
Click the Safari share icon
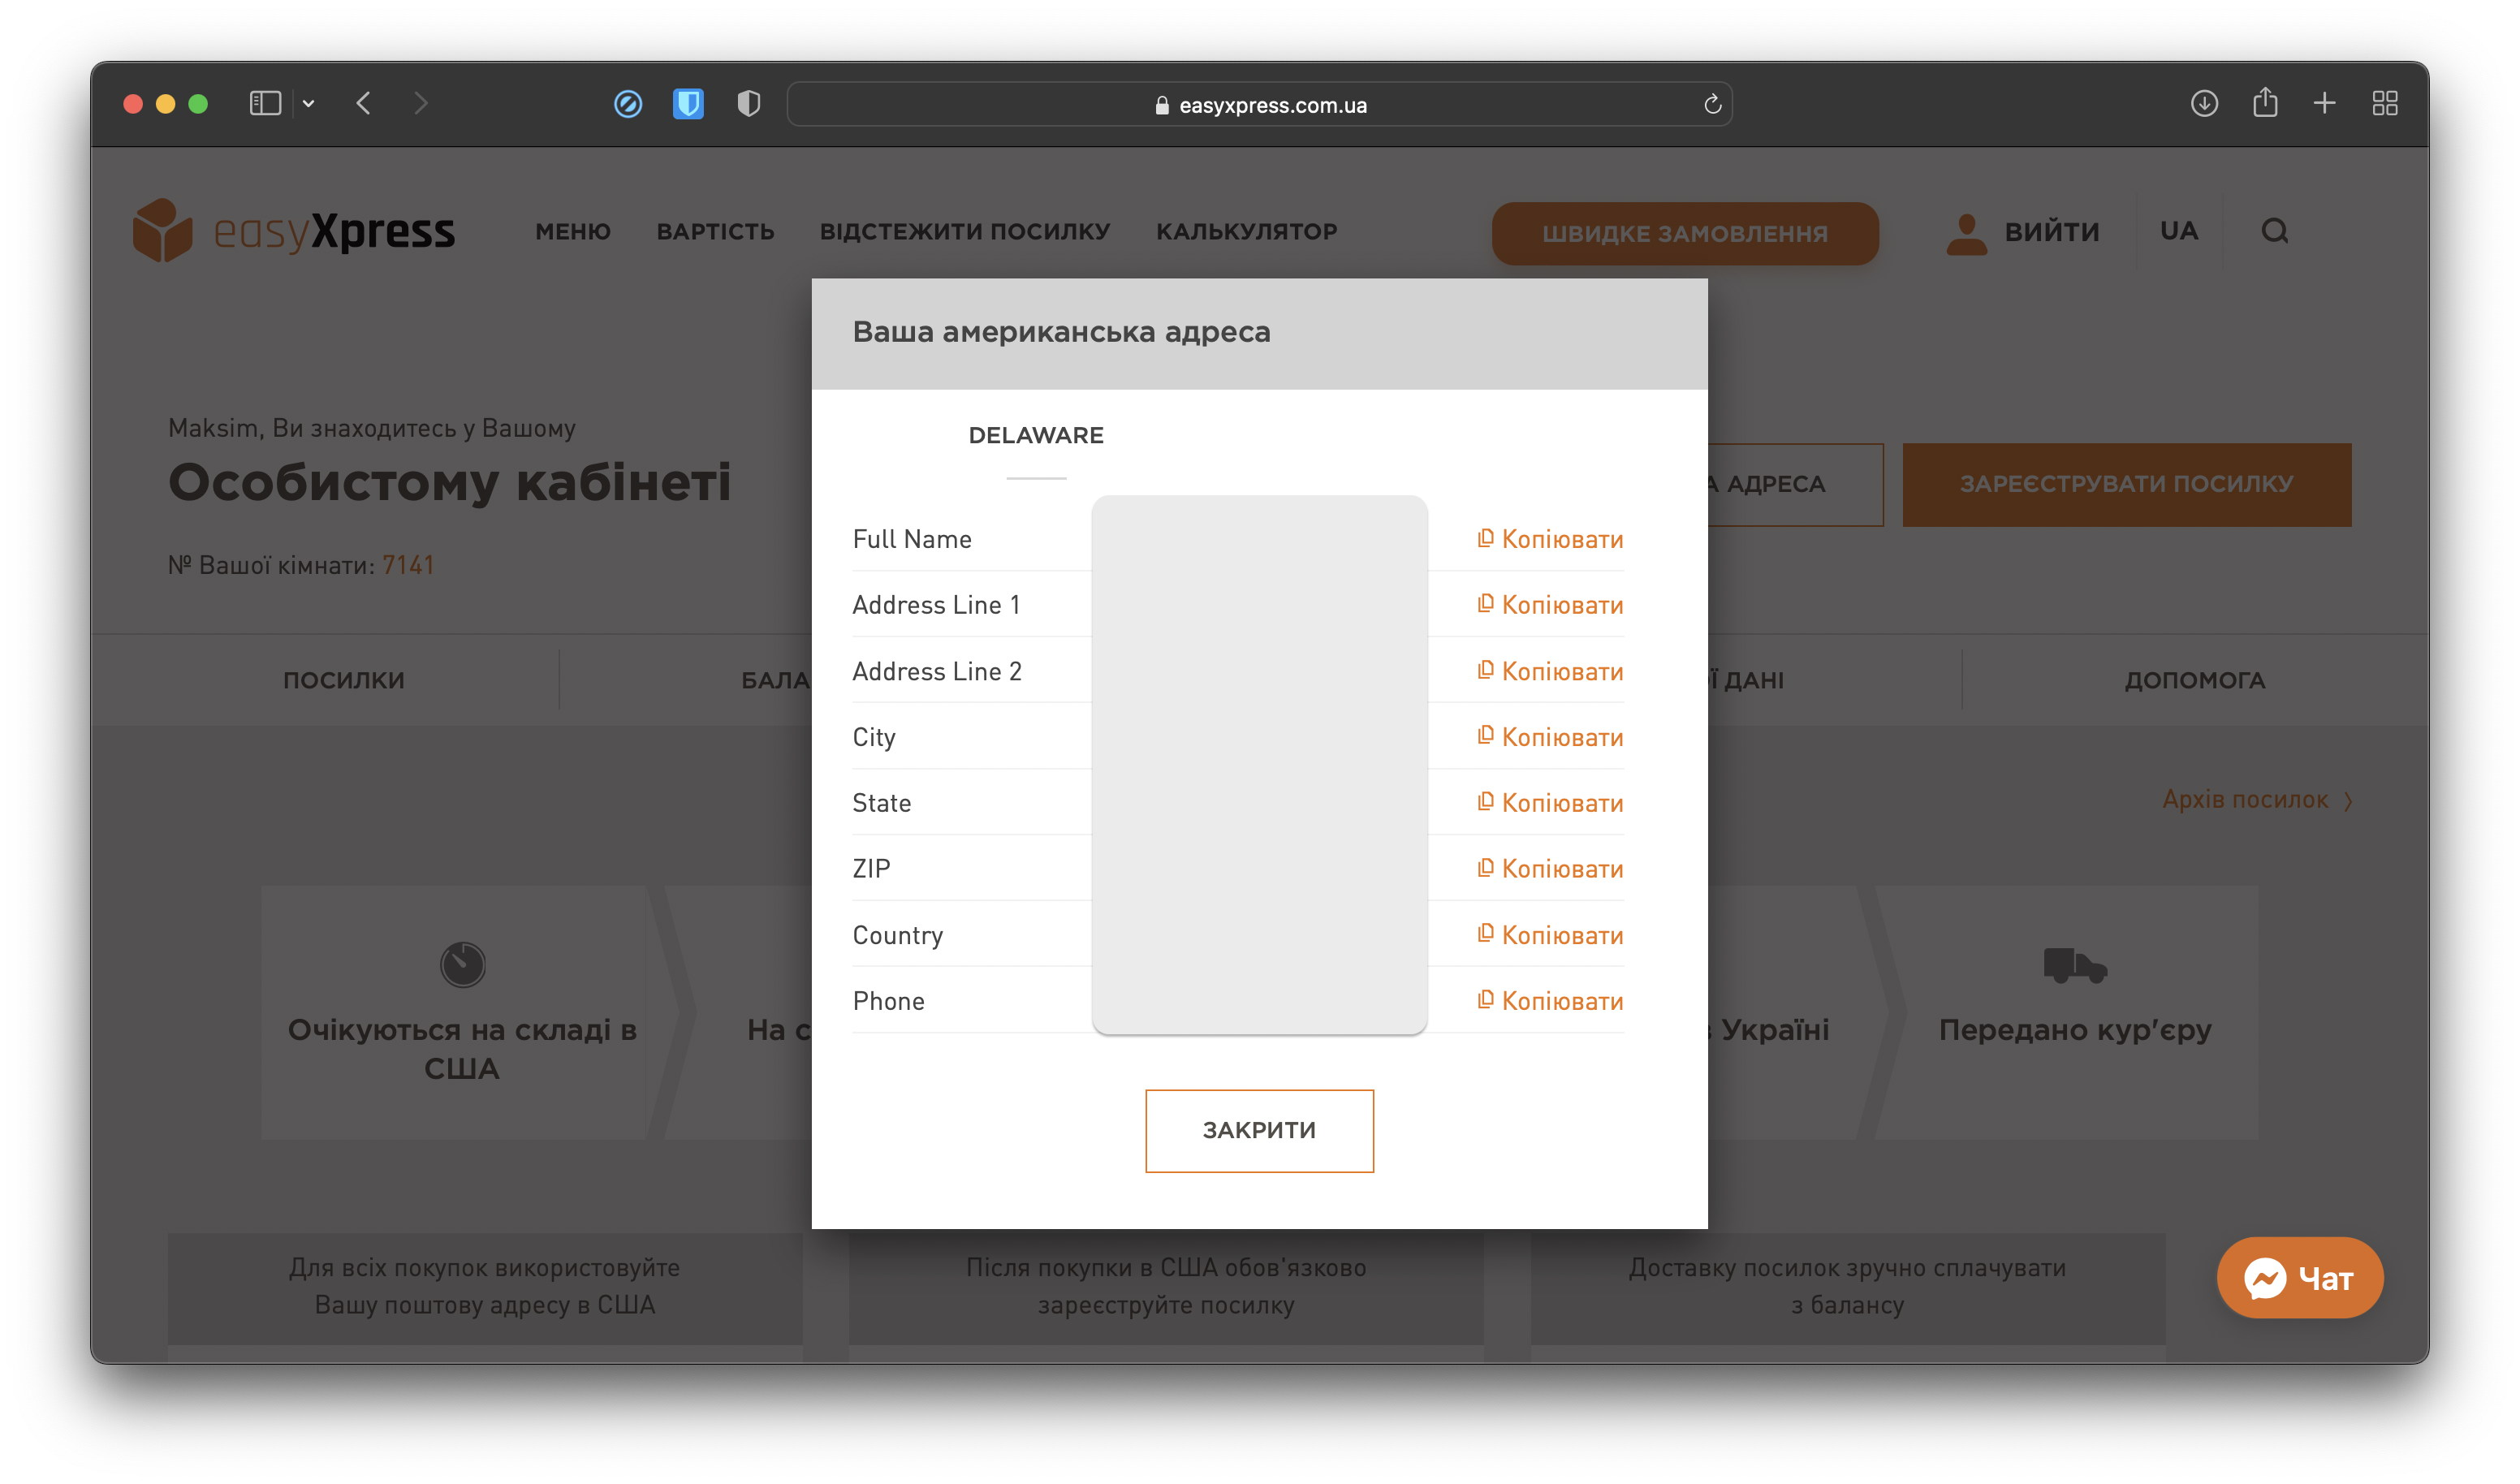(2265, 102)
